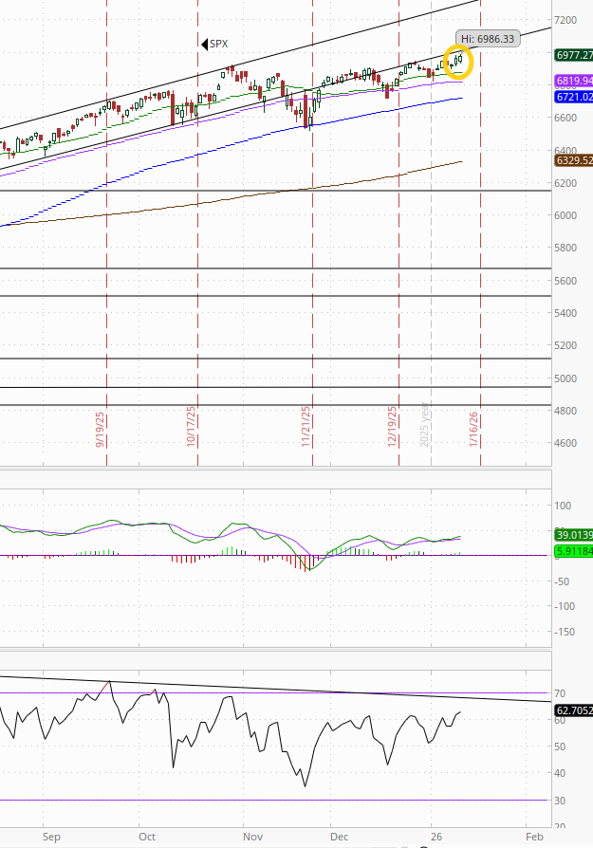Click the 5800 price axis value
Screen dimensions: 593x848
[x=565, y=248]
